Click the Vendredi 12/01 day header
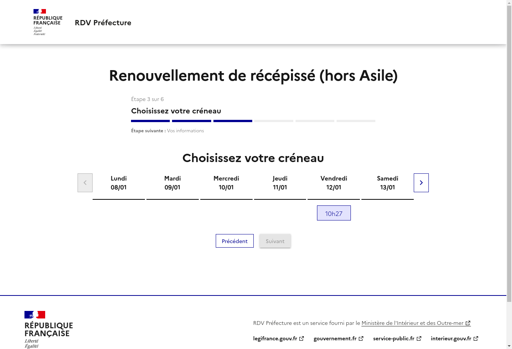This screenshot has width=512, height=349. tap(334, 183)
